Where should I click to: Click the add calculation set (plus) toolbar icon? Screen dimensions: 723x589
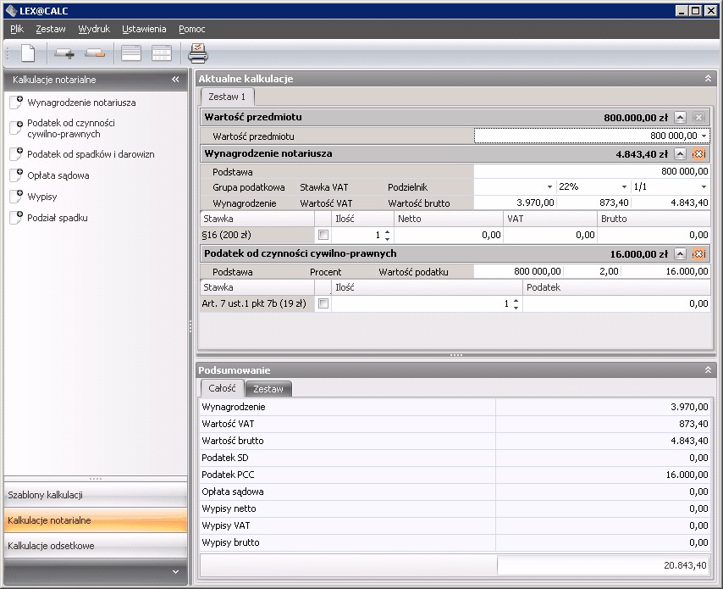(x=64, y=54)
